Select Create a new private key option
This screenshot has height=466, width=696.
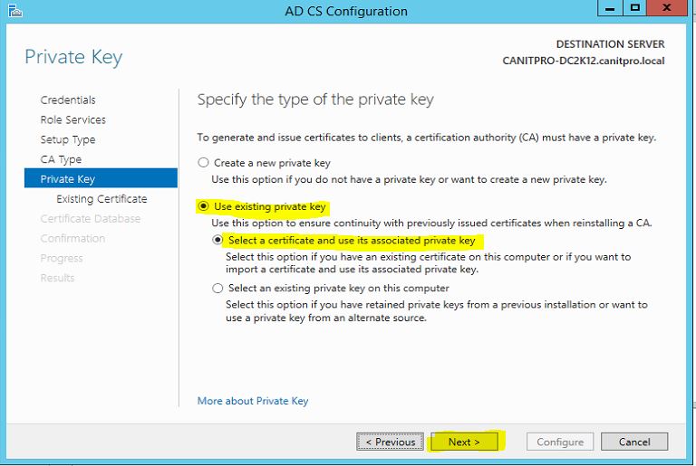coord(203,163)
